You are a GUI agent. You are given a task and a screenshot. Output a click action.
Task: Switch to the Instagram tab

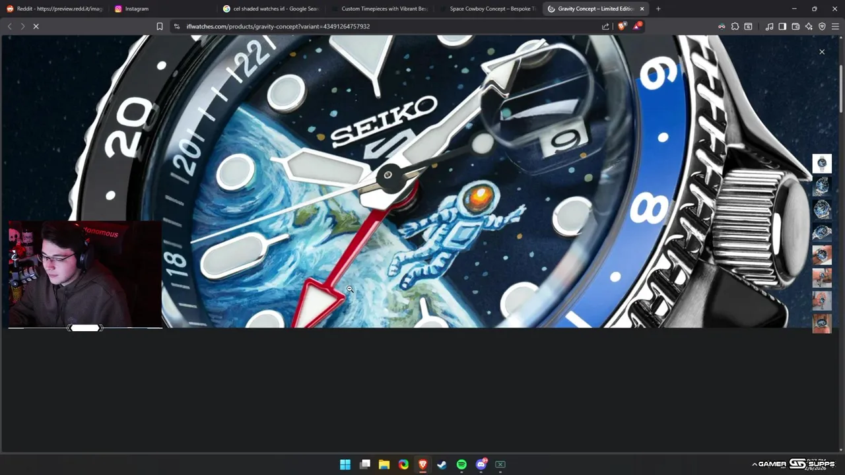coord(163,9)
